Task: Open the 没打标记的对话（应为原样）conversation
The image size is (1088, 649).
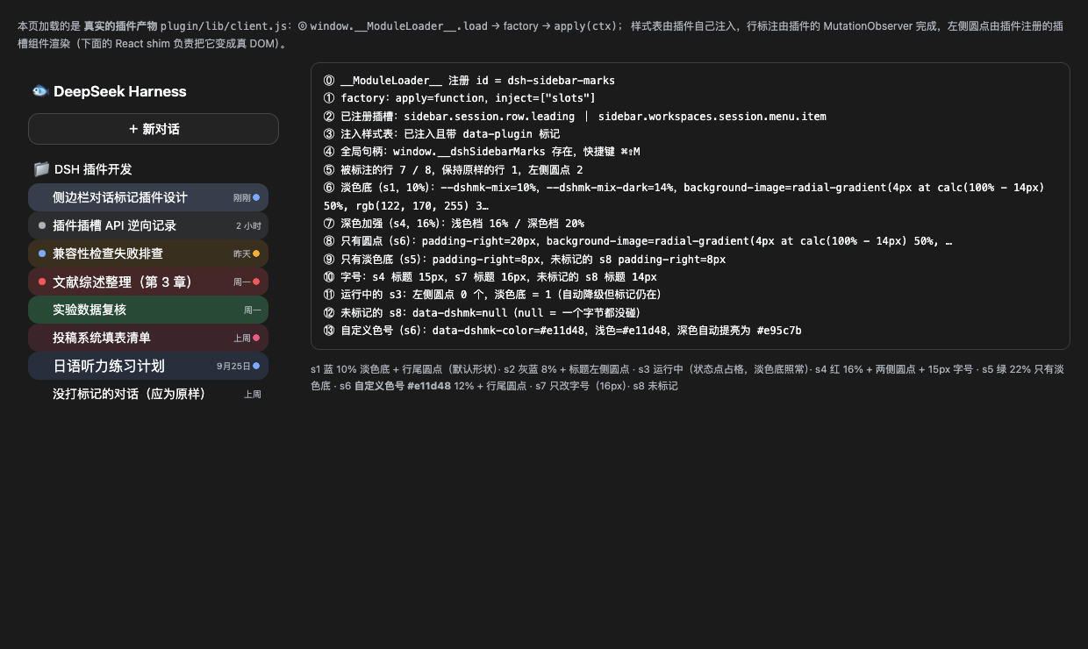Action: coord(148,394)
